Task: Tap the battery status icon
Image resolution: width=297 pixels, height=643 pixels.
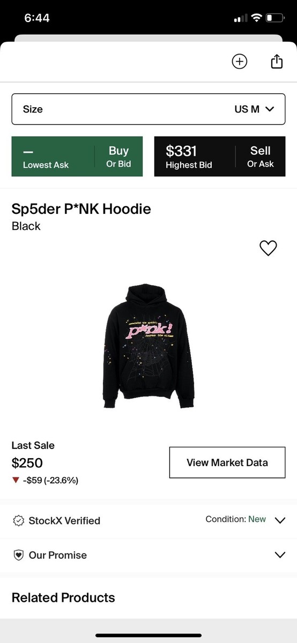Action: (x=276, y=18)
